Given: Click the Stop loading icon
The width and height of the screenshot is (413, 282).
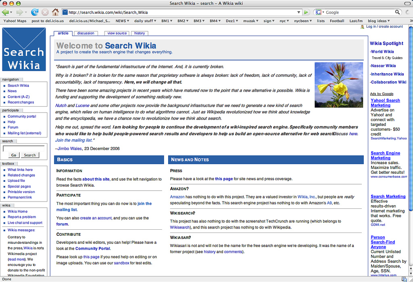Looking at the screenshot, I should point(45,12).
